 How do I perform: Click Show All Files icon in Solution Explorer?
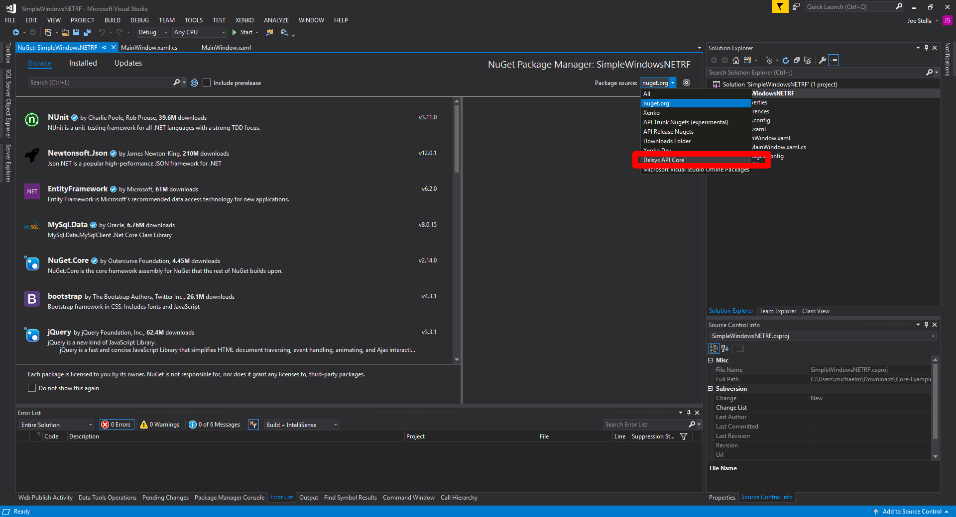(x=808, y=60)
